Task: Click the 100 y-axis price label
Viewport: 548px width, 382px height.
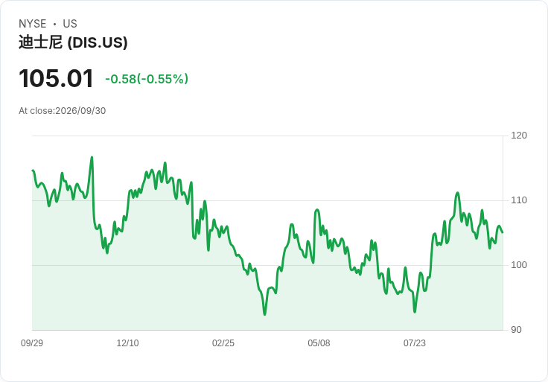Action: (x=519, y=265)
